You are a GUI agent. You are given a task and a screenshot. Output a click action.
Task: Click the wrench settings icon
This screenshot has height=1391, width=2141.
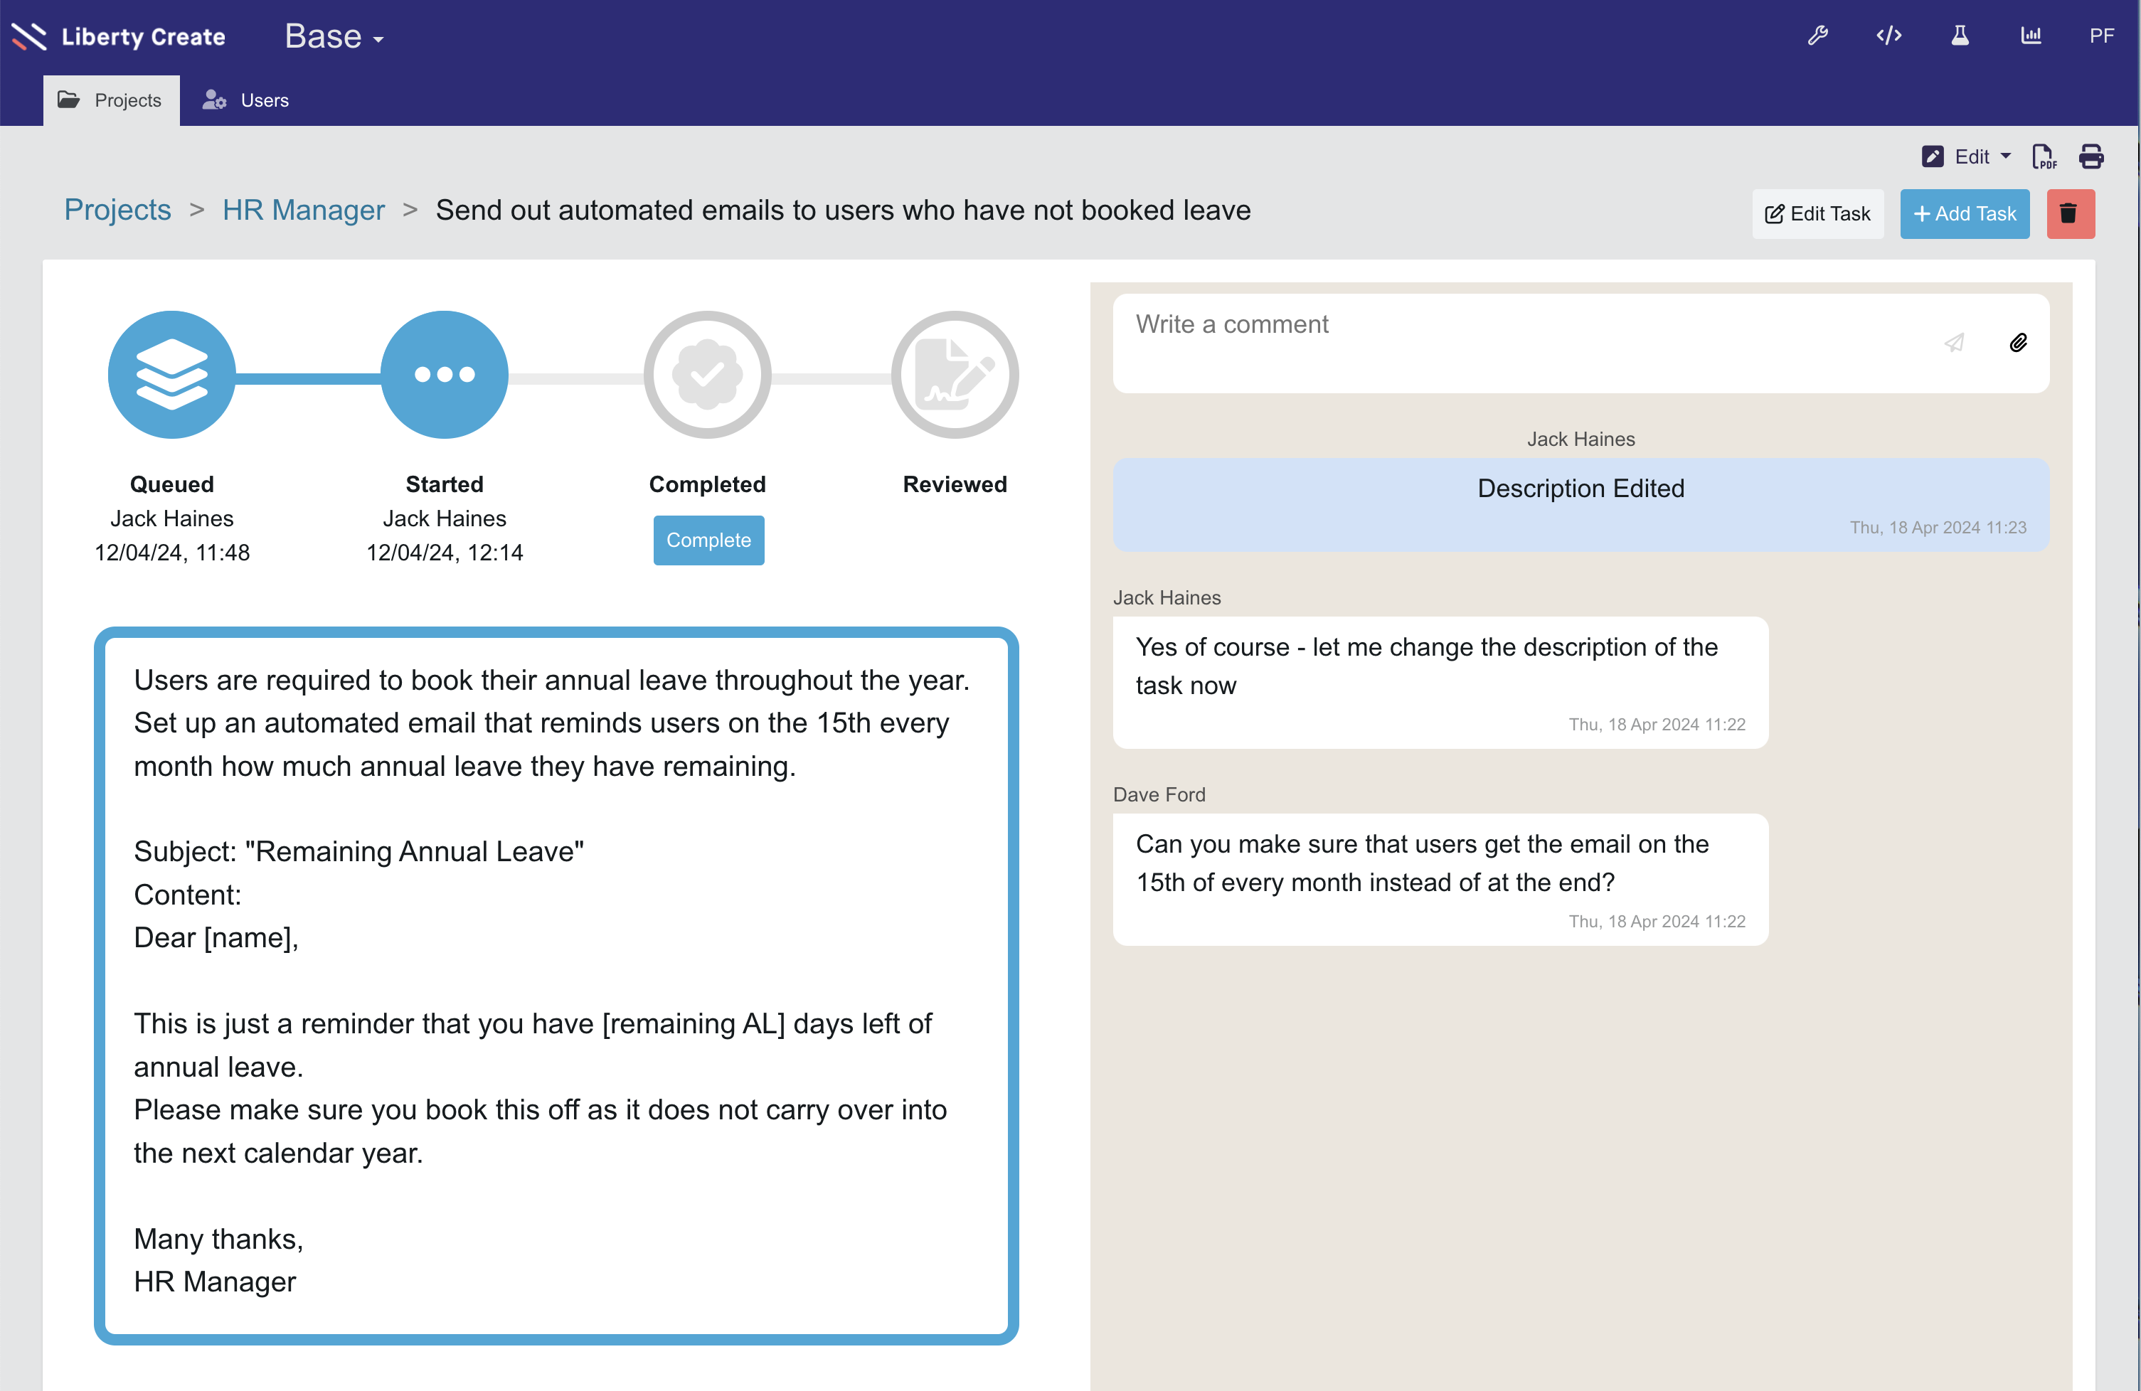1818,36
